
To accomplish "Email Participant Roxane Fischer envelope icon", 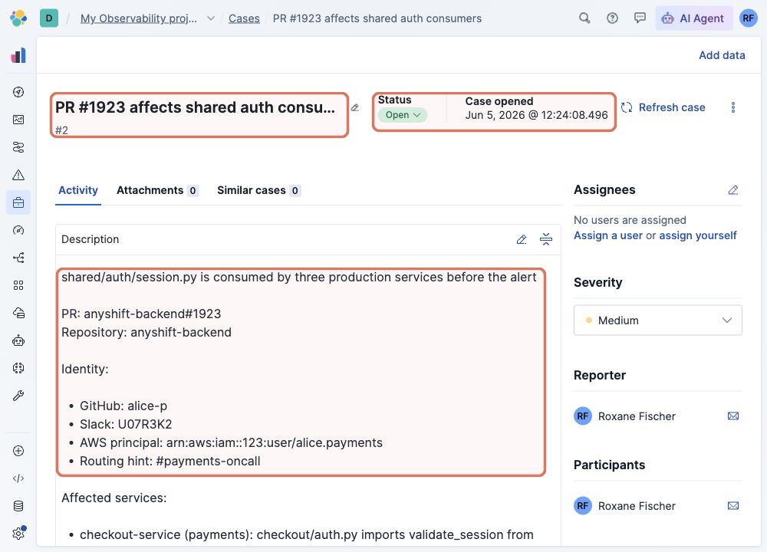I will pos(732,505).
